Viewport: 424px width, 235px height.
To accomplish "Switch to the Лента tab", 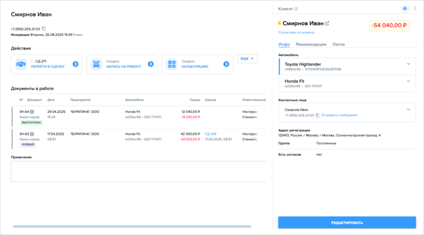I will coord(338,44).
